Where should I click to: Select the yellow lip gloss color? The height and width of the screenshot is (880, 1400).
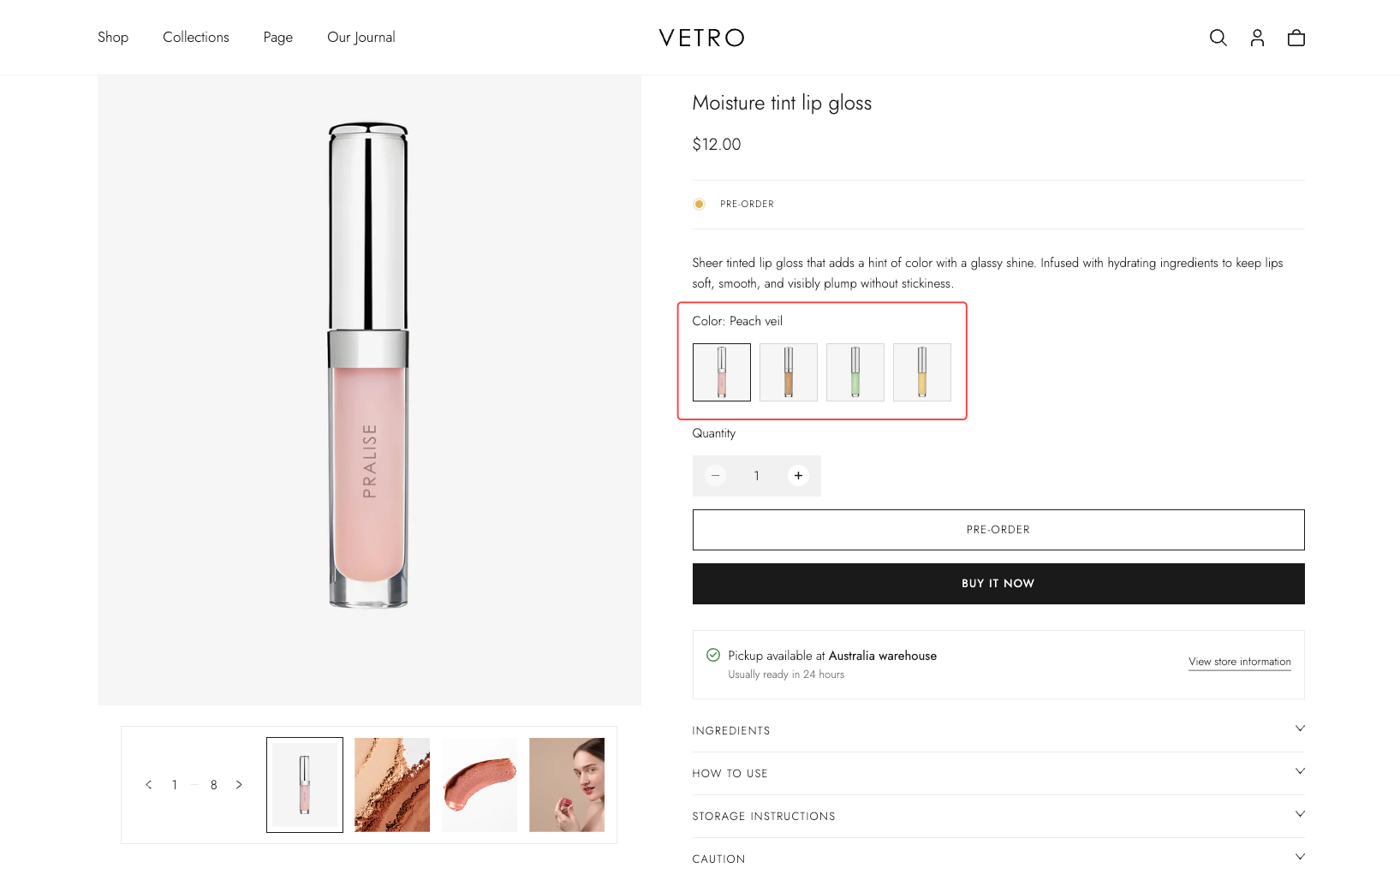click(921, 372)
